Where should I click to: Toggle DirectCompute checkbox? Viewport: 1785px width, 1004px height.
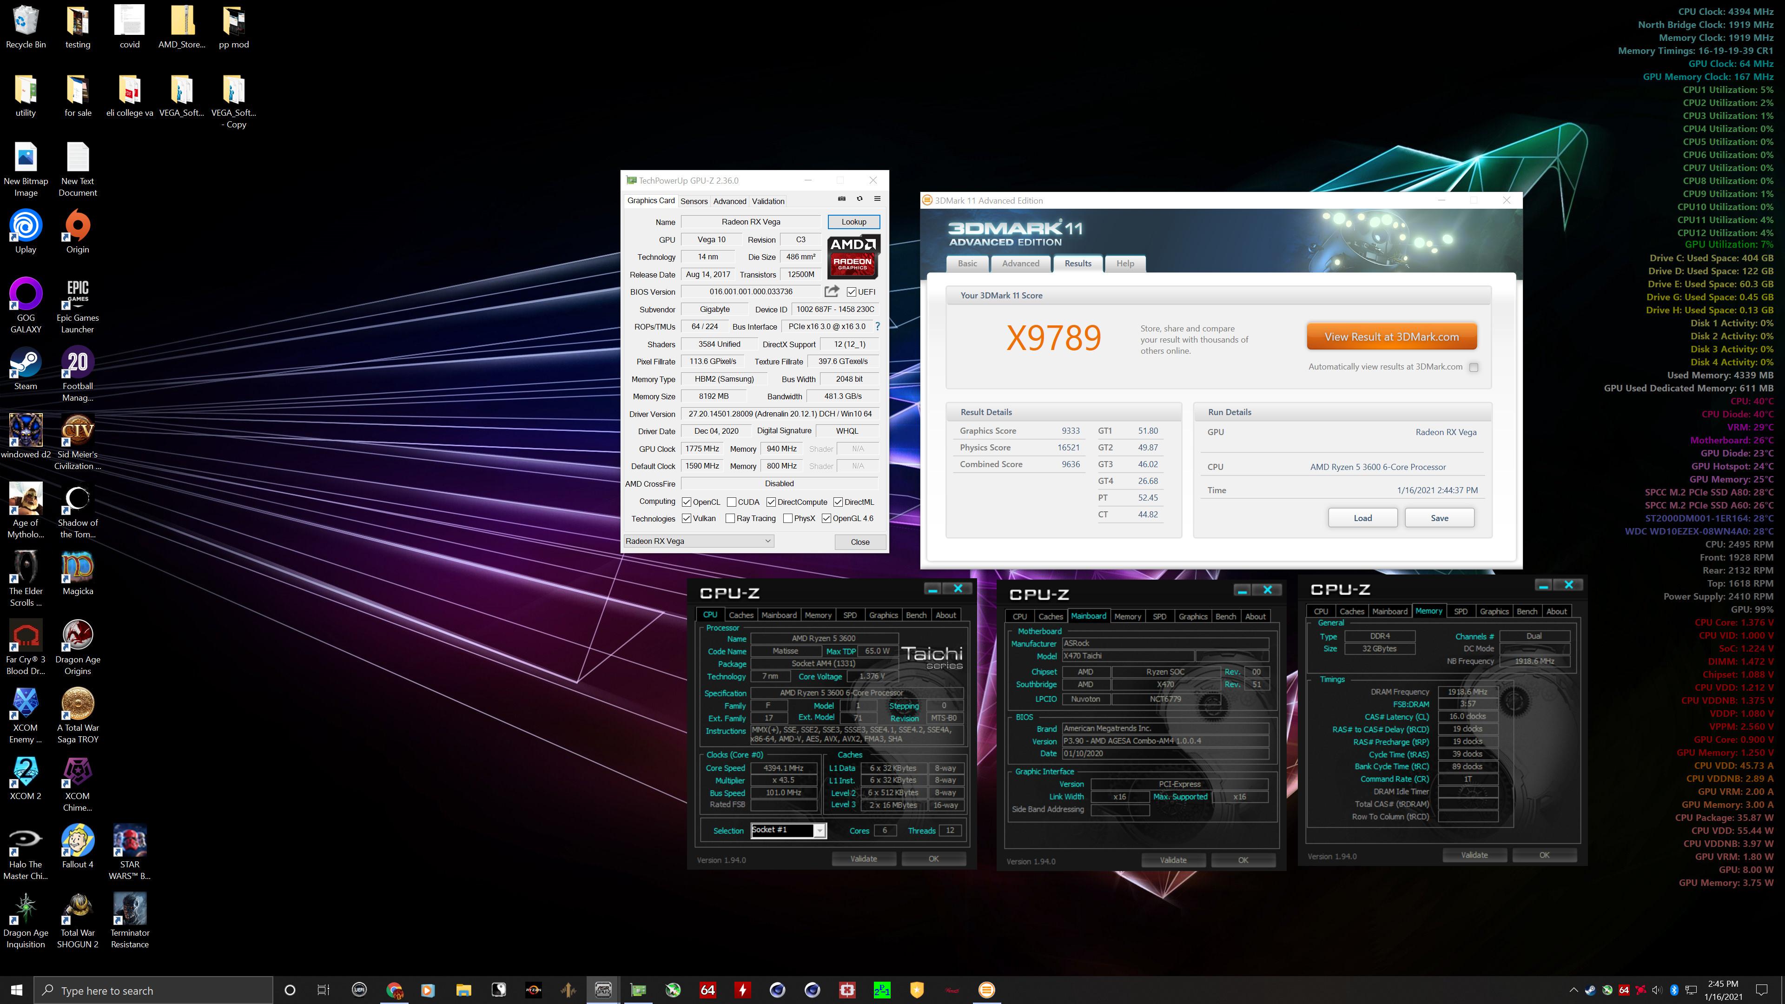coord(771,502)
